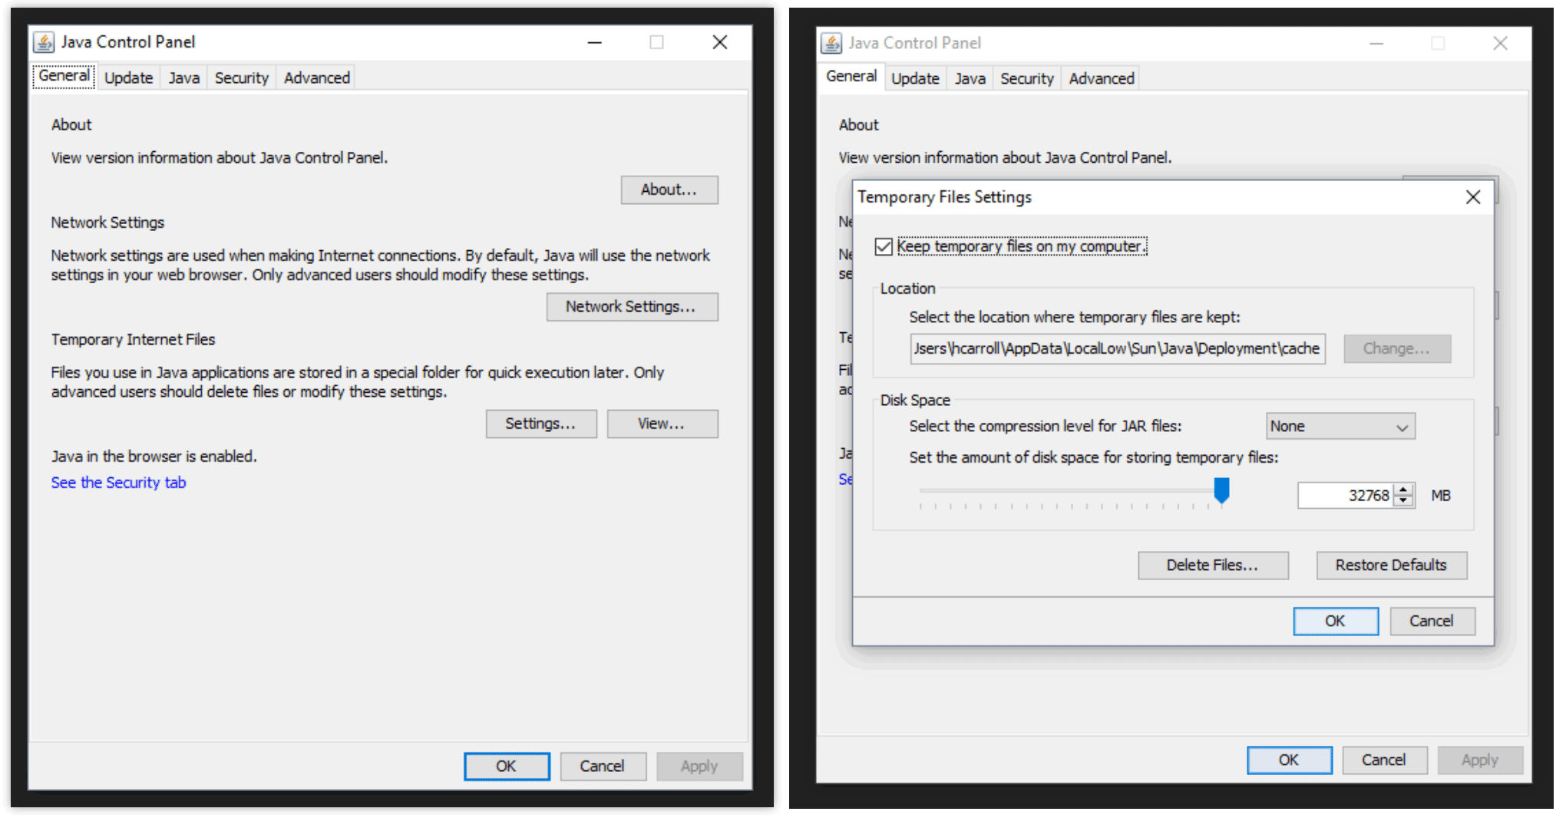The width and height of the screenshot is (1566, 818).
Task: Click the About... button
Action: point(669,190)
